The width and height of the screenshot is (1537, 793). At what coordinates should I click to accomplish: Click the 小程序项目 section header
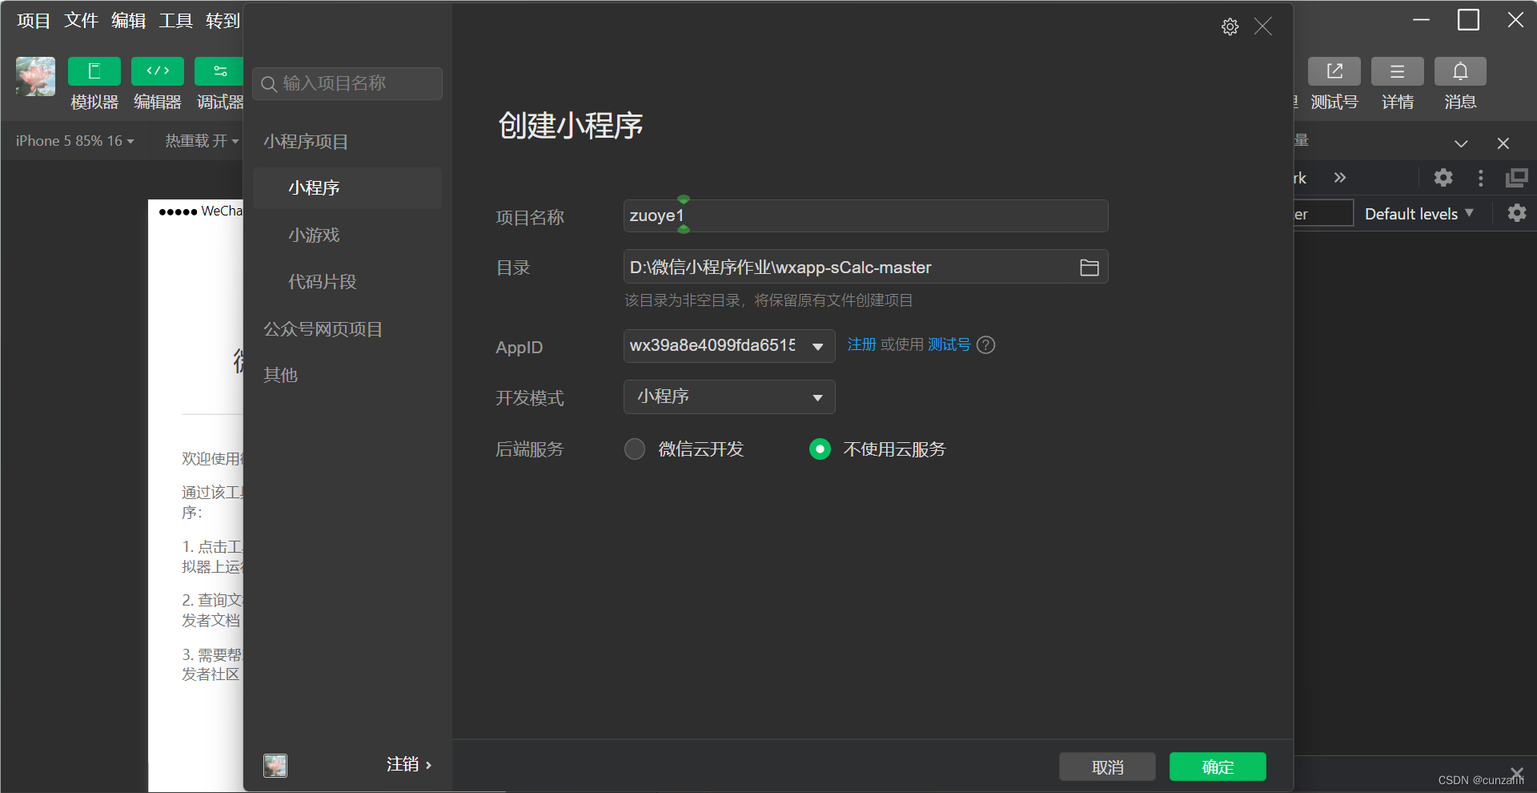click(306, 142)
